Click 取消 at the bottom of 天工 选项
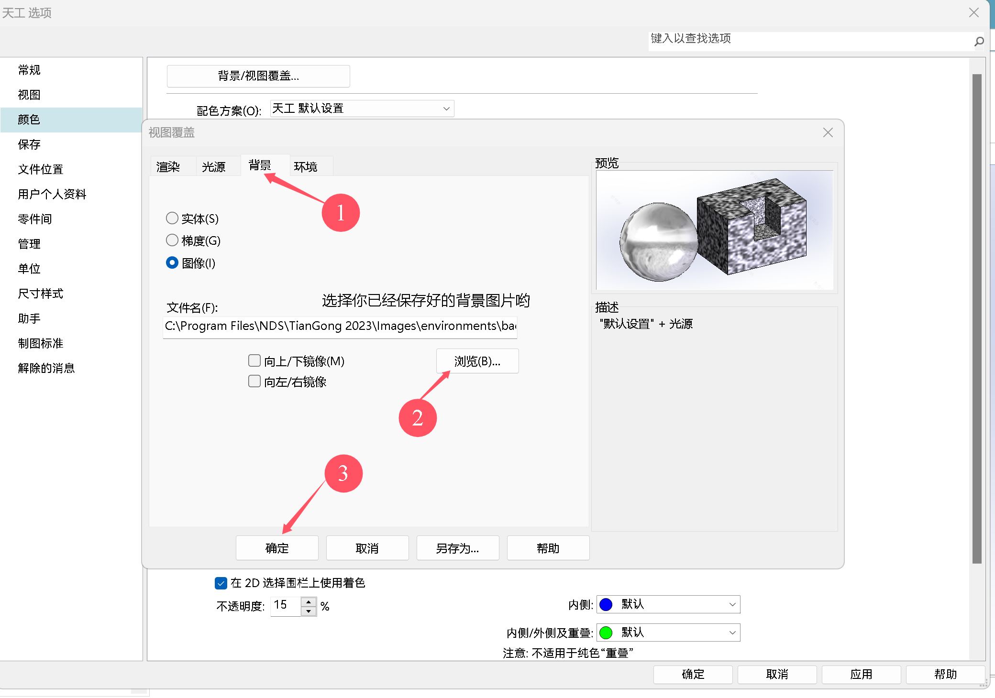The width and height of the screenshot is (995, 698). [777, 674]
